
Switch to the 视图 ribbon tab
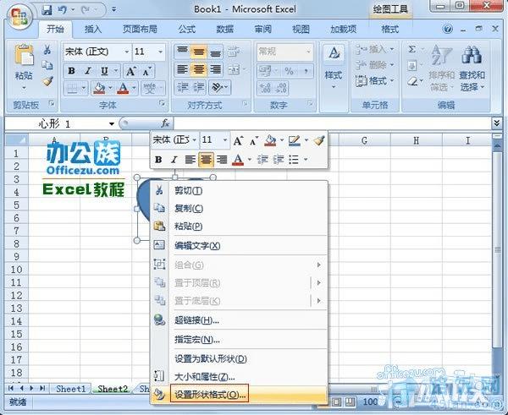[301, 30]
